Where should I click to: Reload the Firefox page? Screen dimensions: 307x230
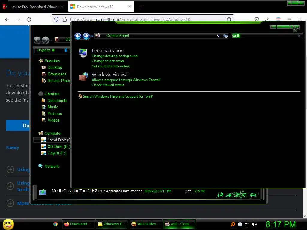pos(29,19)
